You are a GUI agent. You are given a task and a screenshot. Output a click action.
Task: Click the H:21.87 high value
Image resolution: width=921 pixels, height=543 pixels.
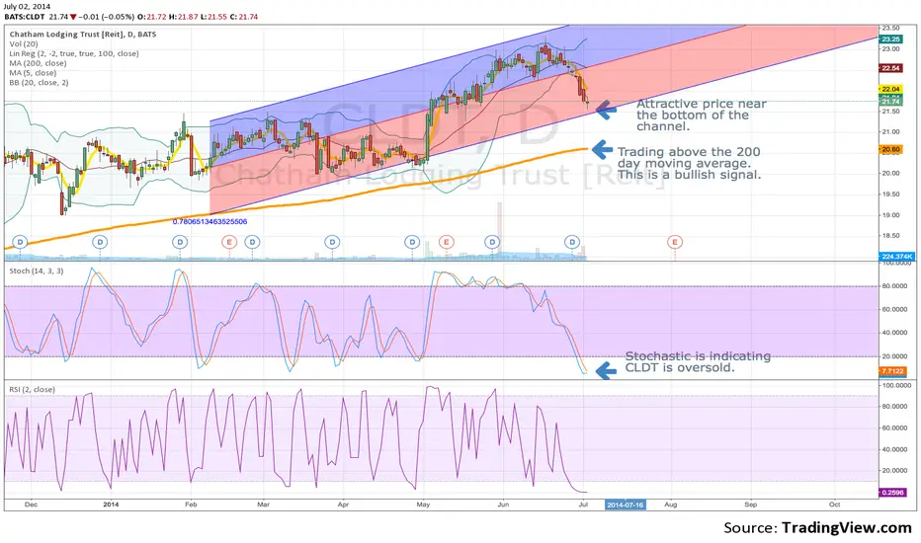[183, 17]
